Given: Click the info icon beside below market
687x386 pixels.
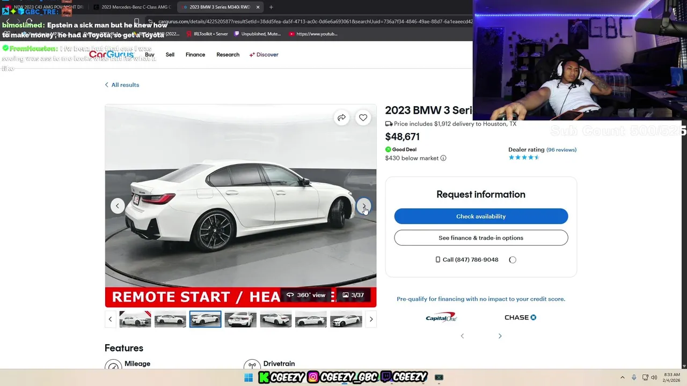Looking at the screenshot, I should click(x=443, y=158).
